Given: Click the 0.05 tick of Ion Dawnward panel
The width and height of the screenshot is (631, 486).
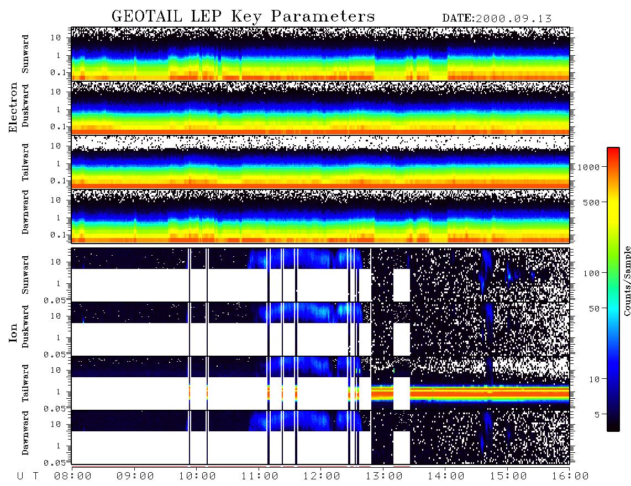Looking at the screenshot, I should [x=54, y=463].
